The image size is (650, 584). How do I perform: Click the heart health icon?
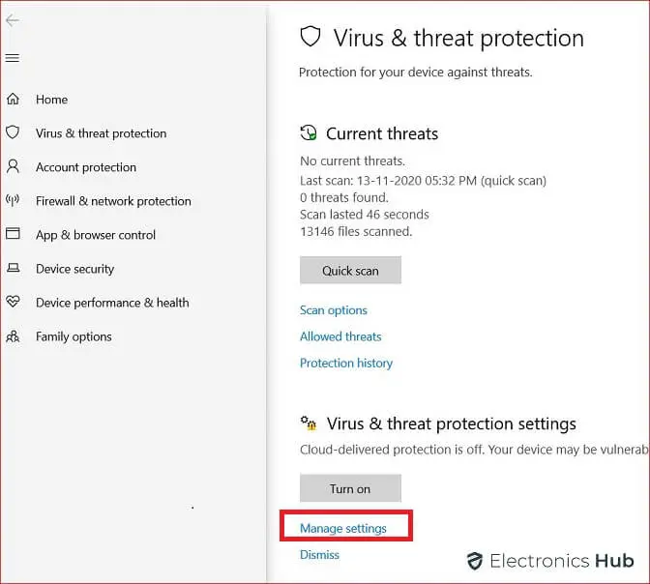[x=13, y=302]
